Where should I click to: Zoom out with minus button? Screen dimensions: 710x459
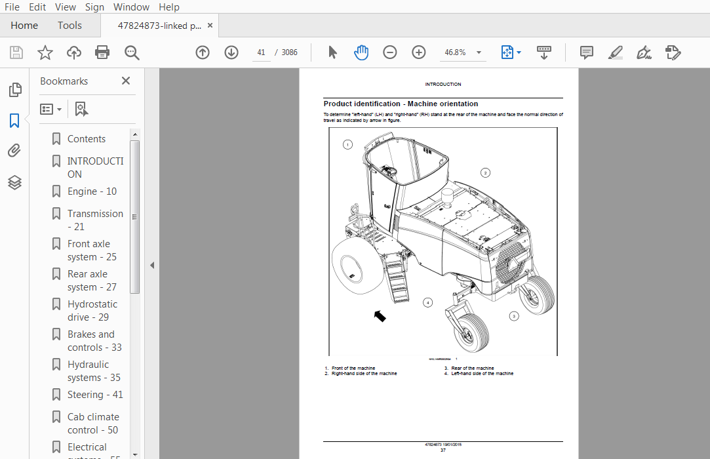(x=390, y=52)
